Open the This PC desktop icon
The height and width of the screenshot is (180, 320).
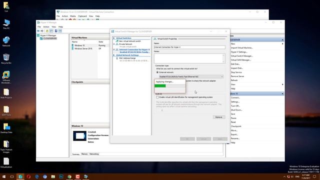(6, 24)
